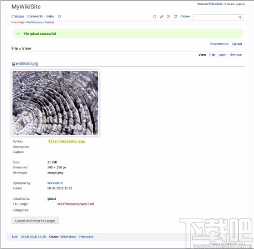
Task: Click the '08.08.2018 15:21' added date
Action: coord(60,188)
